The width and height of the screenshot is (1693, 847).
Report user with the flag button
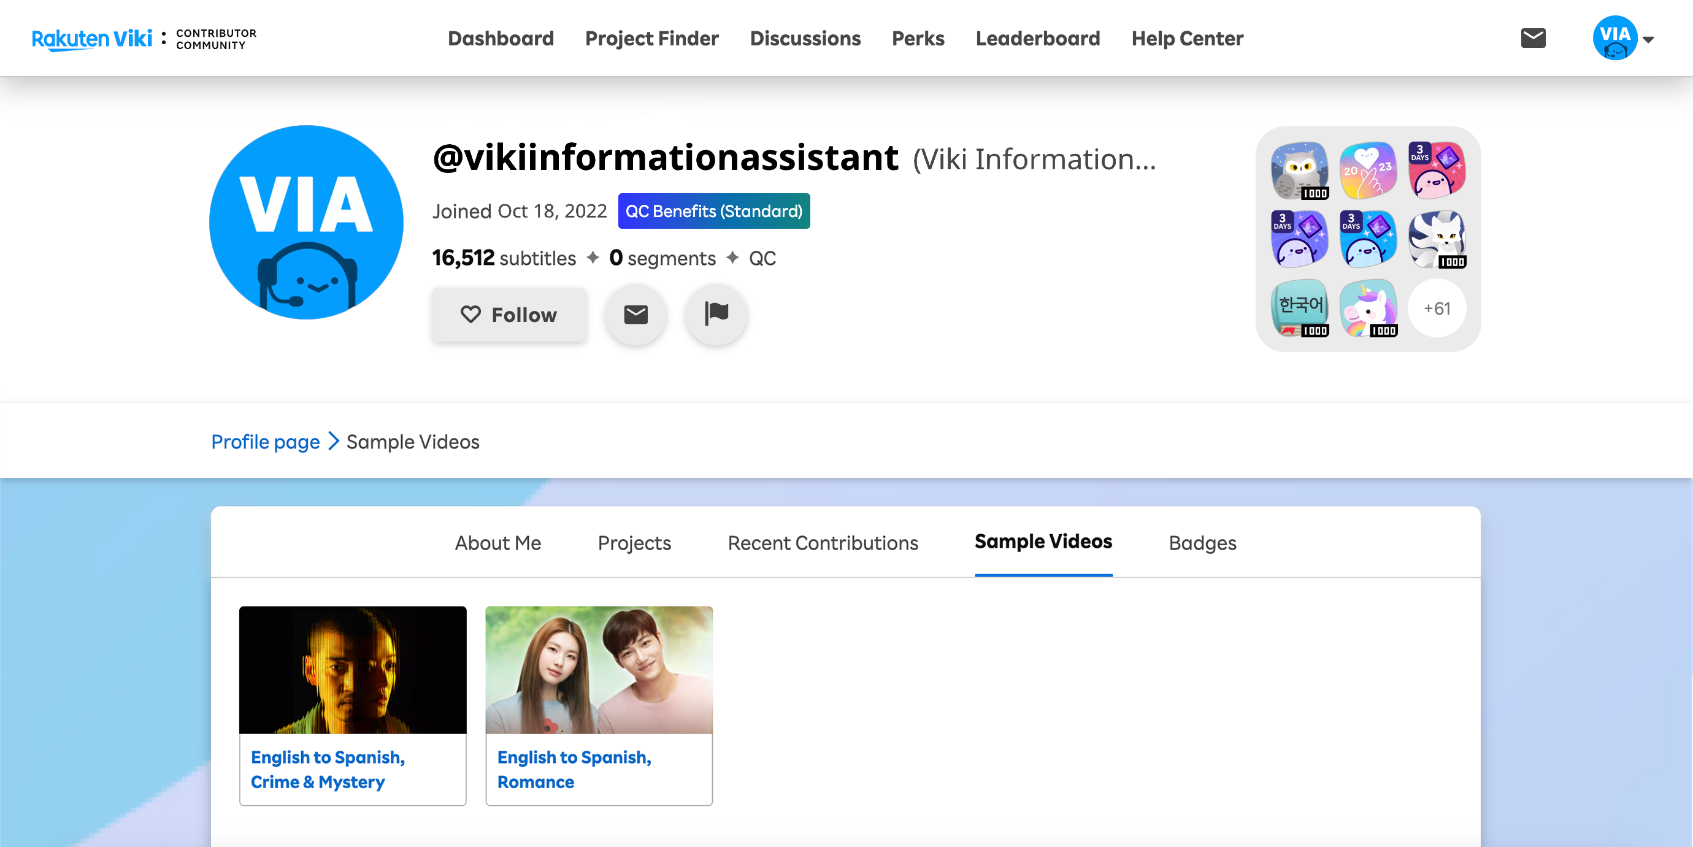point(716,314)
